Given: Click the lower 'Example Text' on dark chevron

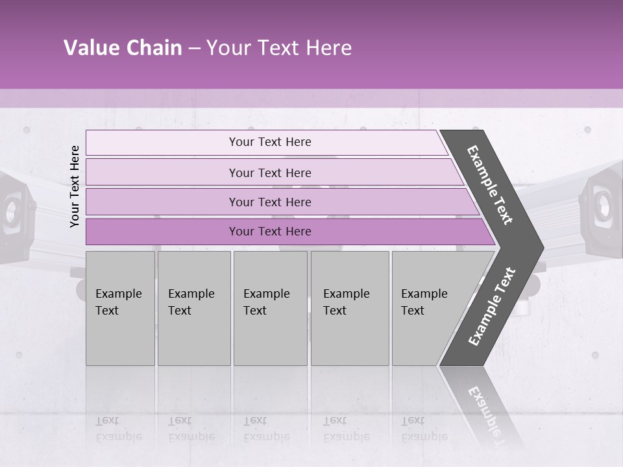Looking at the screenshot, I should click(491, 306).
